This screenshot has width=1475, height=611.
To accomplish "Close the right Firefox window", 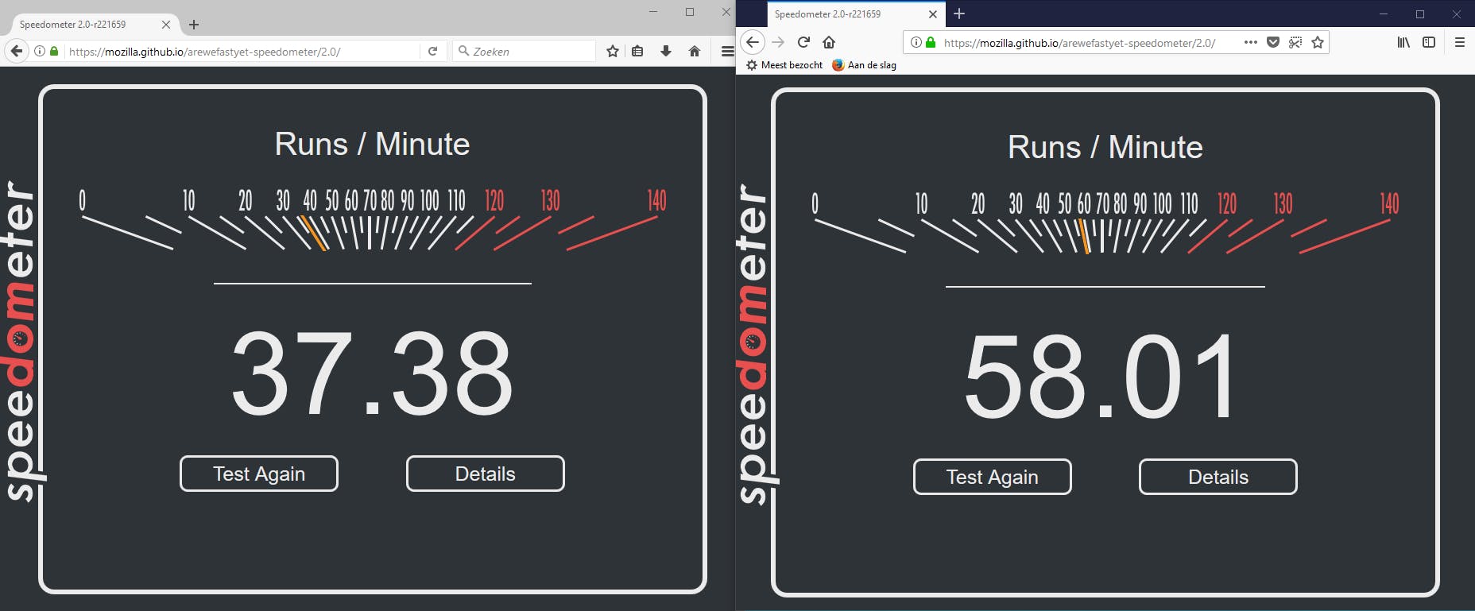I will tap(1457, 14).
